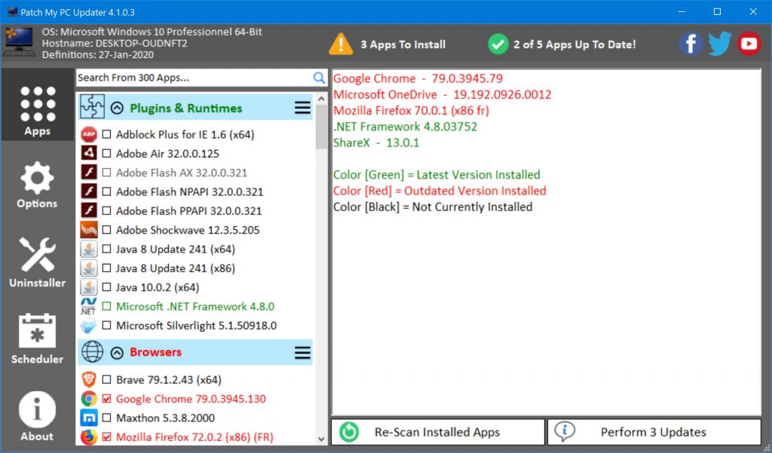Screen dimensions: 772x453
Task: Open the Scheduler tab
Action: point(38,338)
